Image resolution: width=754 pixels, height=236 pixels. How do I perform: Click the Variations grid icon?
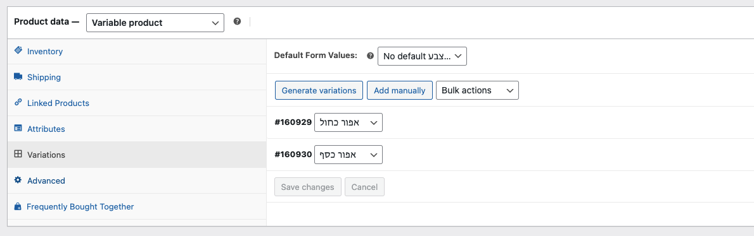pos(18,154)
